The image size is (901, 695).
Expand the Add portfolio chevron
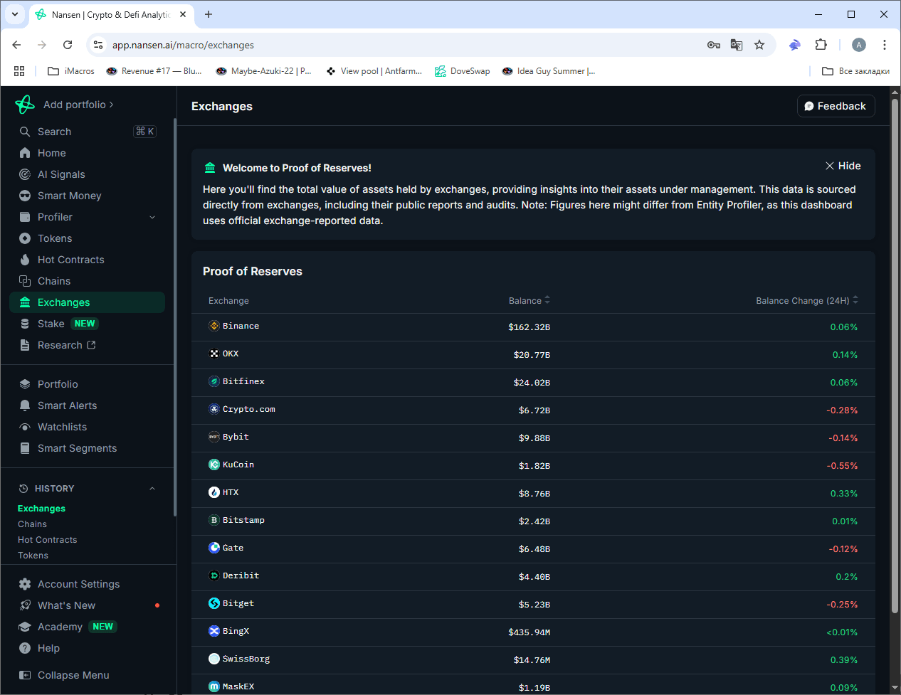tap(111, 105)
